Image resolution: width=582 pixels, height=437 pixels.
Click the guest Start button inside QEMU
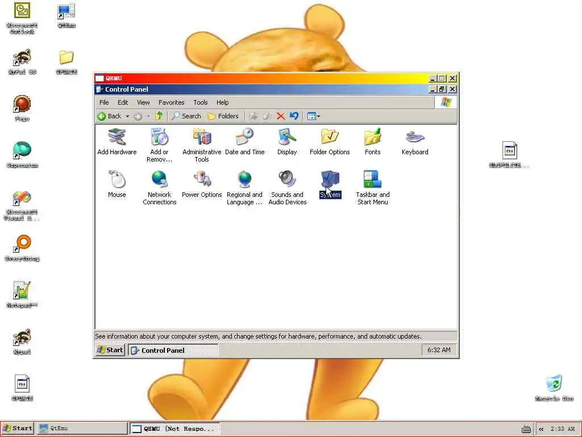110,350
